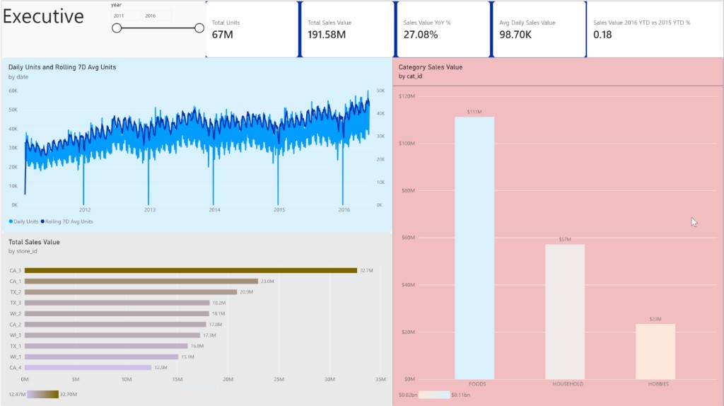Screen dimensions: 724x406
Task: Click the HOBBIES category column
Action: 655,352
